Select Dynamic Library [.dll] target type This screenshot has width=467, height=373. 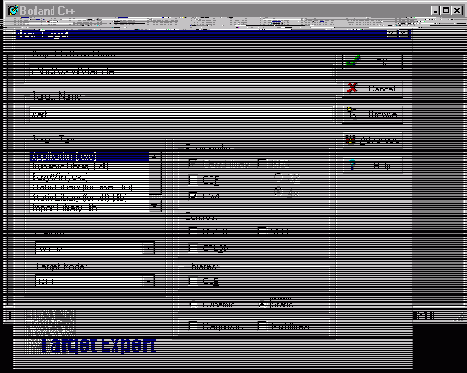(x=90, y=166)
